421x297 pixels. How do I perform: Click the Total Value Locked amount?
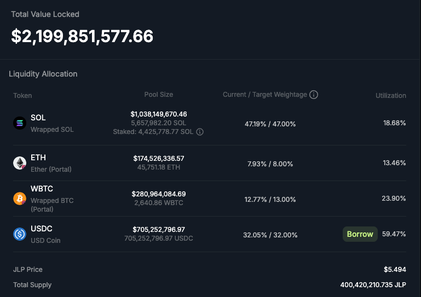(82, 36)
